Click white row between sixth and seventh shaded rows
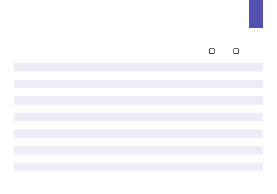The image size is (277, 194). [x=138, y=159]
